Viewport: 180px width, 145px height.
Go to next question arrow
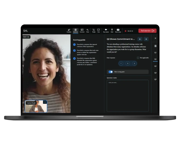click(146, 39)
